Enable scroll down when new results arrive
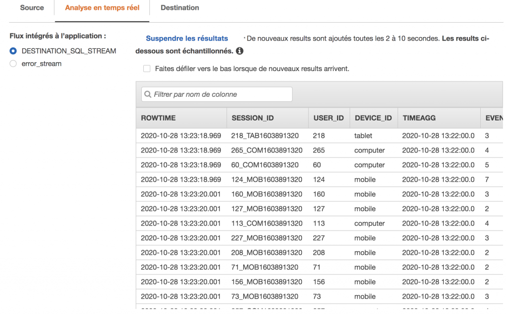Screen dimensions: 506x314 pos(147,68)
